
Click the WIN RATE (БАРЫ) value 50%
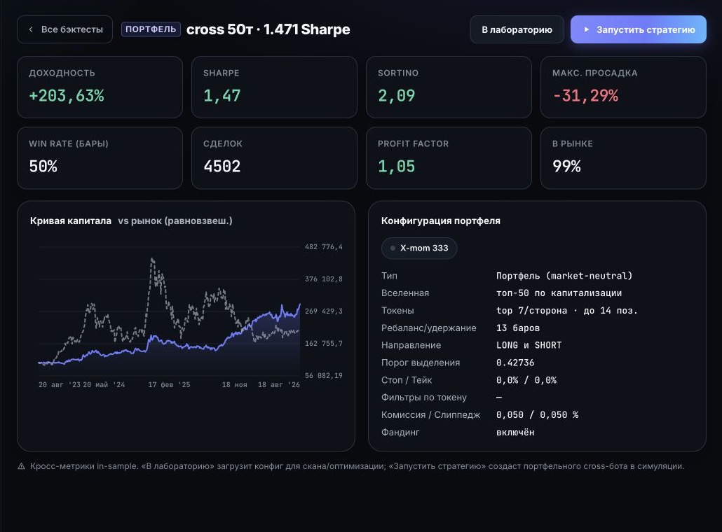click(x=43, y=167)
